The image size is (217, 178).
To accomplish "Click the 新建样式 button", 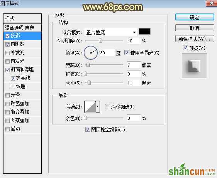I will coord(195,39).
